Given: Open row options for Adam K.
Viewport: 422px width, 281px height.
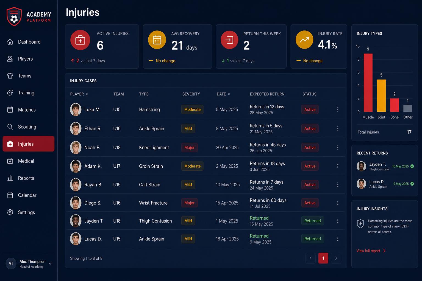Looking at the screenshot, I should coord(338,166).
